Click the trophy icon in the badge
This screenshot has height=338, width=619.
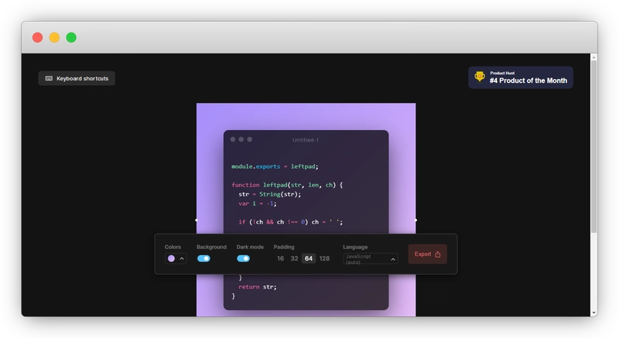(480, 77)
